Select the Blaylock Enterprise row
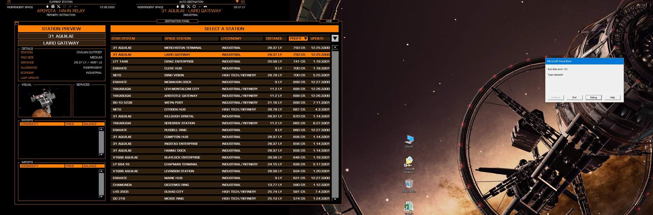 [x=220, y=157]
